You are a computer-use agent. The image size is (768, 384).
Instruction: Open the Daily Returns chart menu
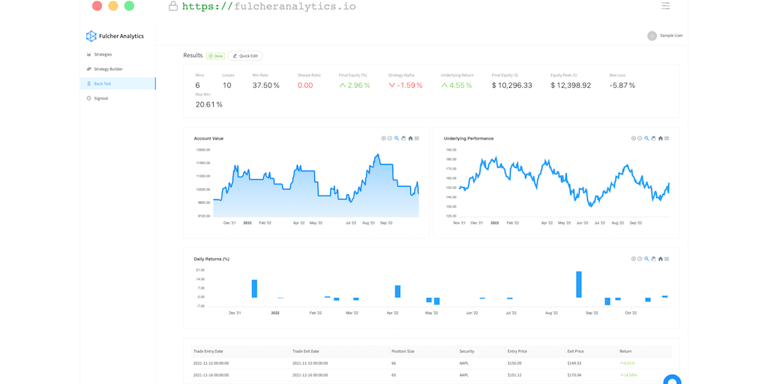[667, 259]
